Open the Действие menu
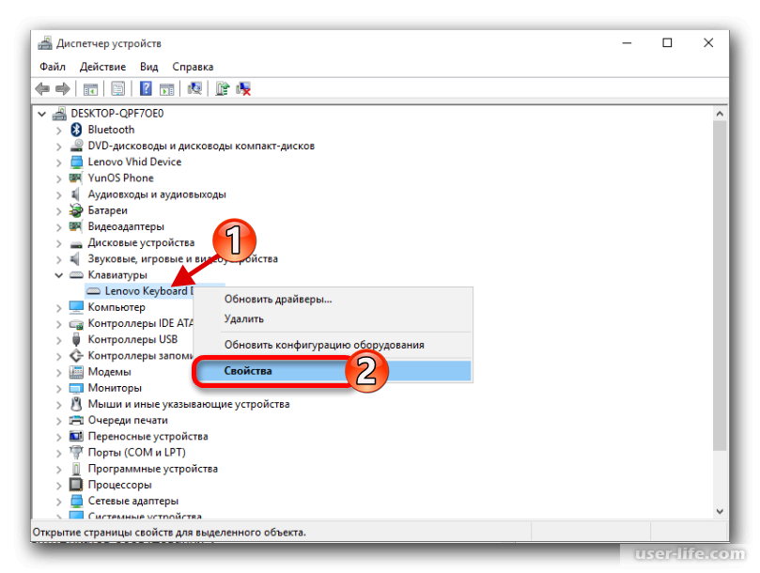The height and width of the screenshot is (573, 760). click(x=102, y=67)
